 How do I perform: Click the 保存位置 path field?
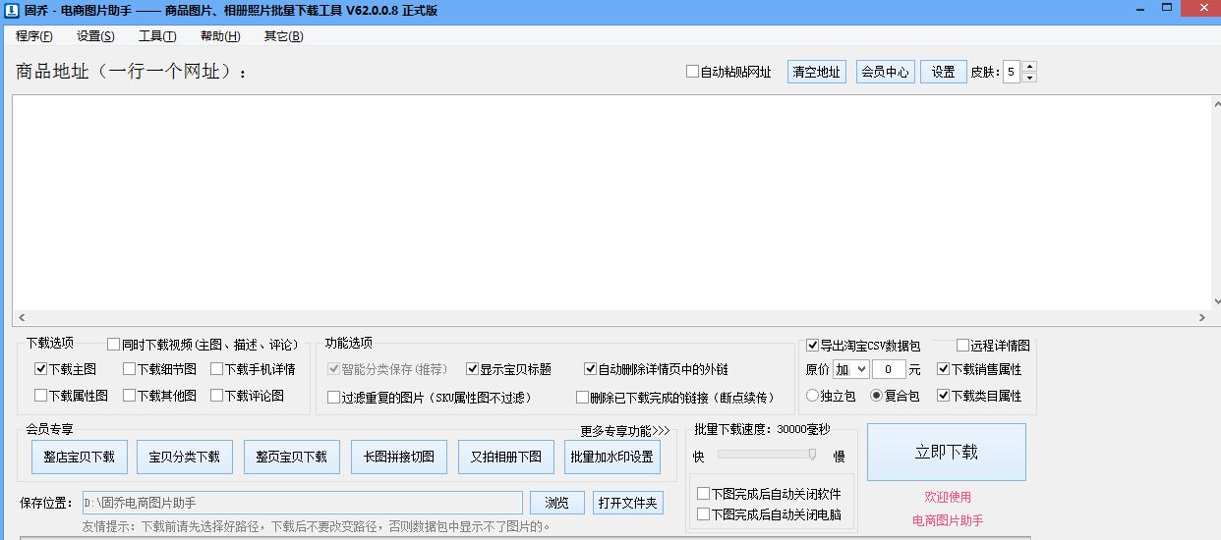click(x=303, y=503)
